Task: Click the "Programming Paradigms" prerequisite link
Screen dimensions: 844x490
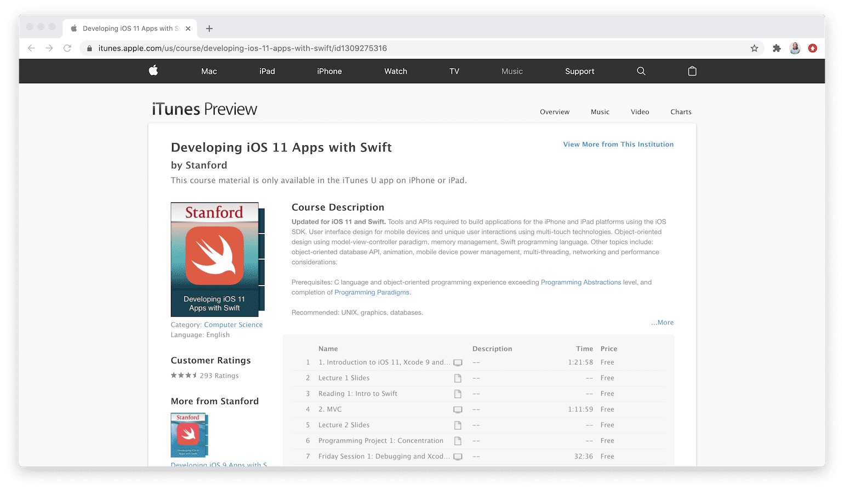Action: point(372,292)
